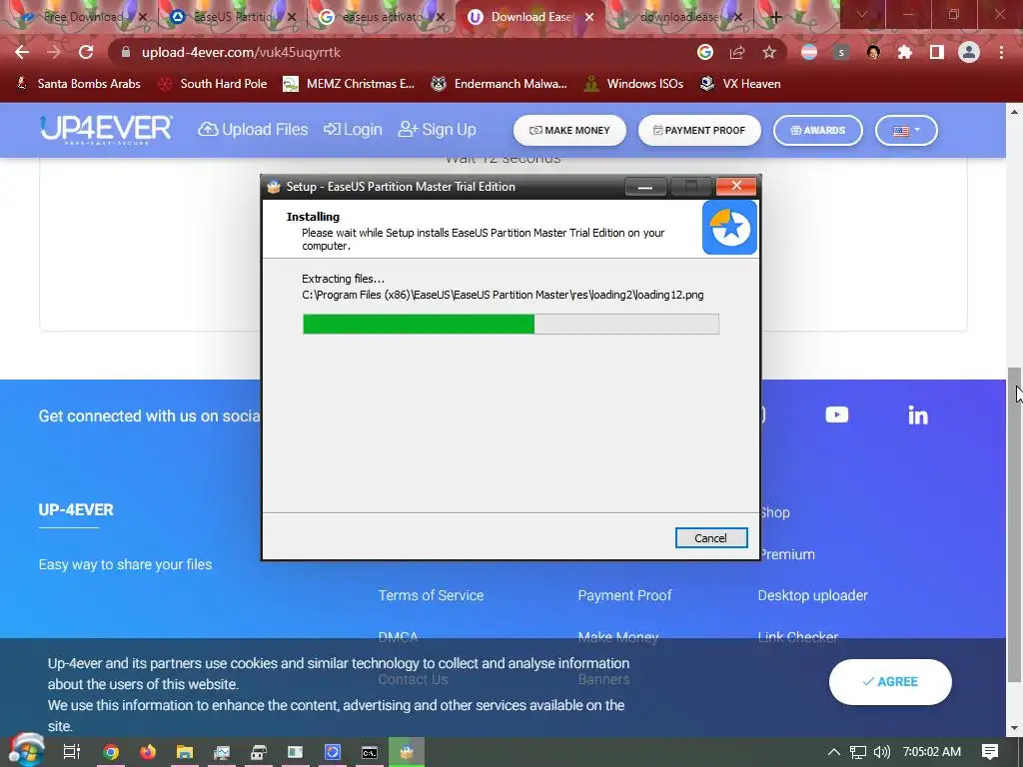This screenshot has width=1023, height=767.
Task: Open the face avatar extension
Action: pos(873,52)
